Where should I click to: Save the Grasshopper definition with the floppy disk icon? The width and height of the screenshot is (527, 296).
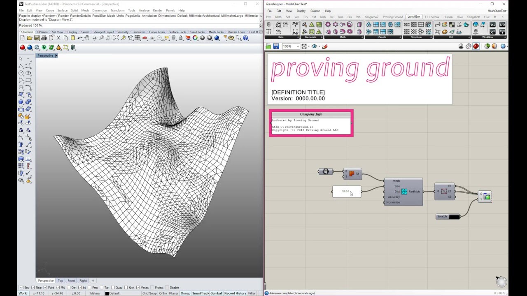276,46
